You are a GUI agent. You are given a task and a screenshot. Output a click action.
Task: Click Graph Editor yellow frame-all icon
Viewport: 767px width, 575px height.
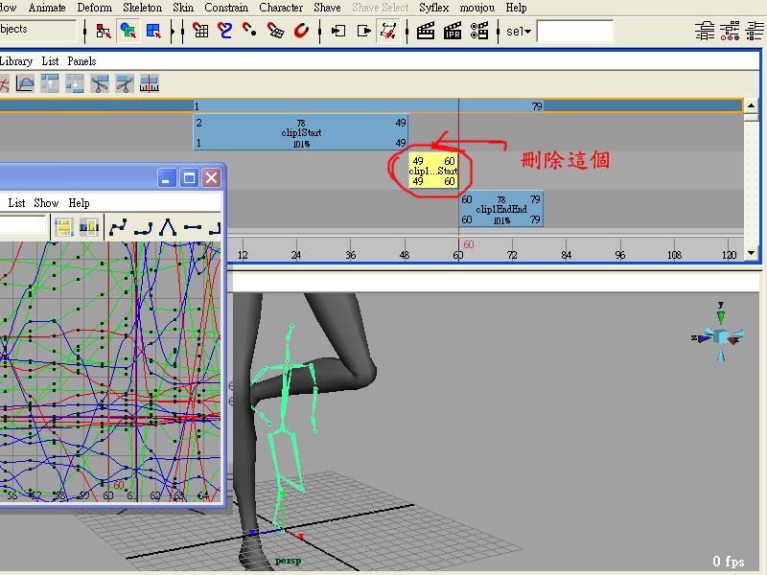(64, 227)
